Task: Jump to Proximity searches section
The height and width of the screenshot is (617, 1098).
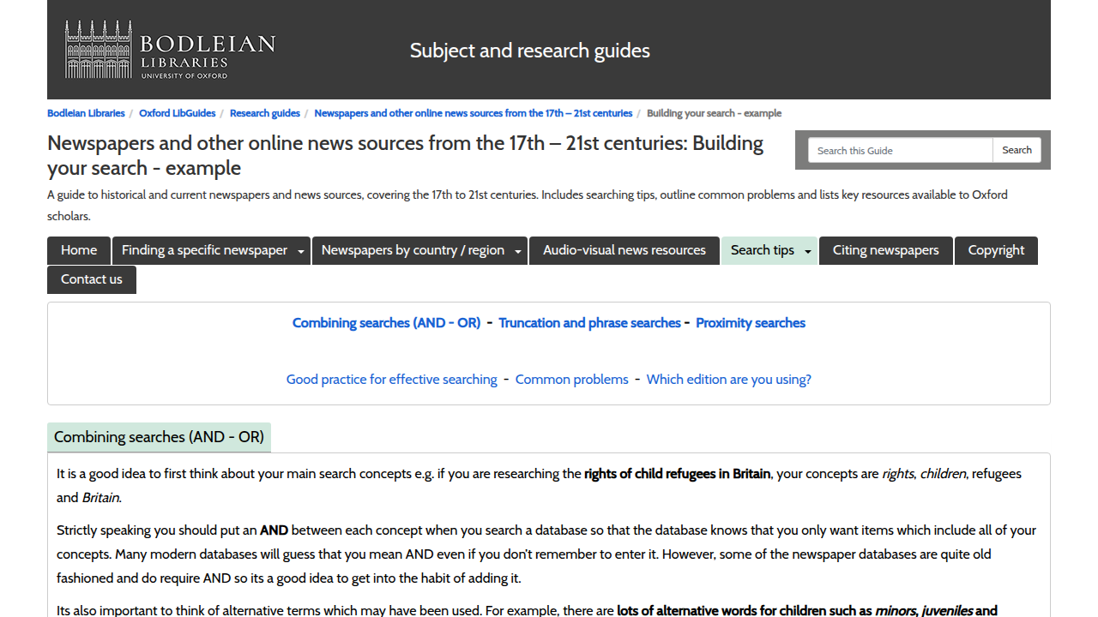Action: 751,323
